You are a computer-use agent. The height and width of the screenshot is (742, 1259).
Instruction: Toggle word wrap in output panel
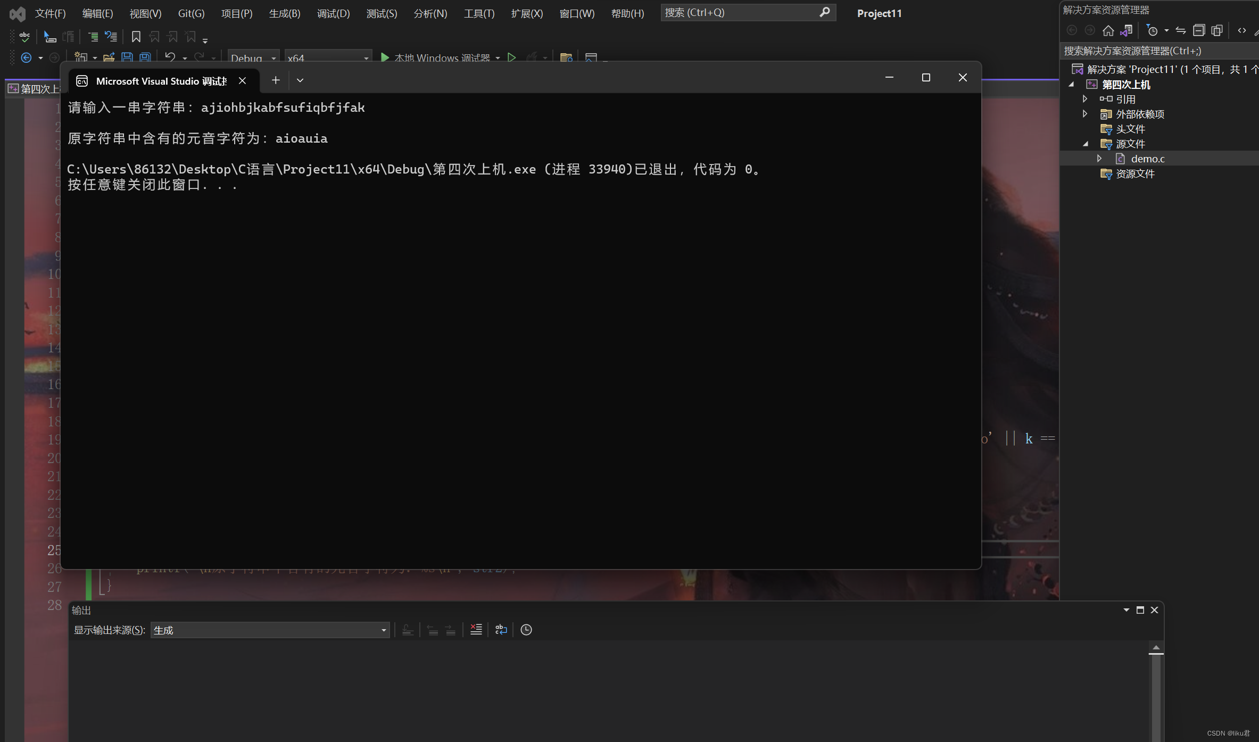(501, 630)
